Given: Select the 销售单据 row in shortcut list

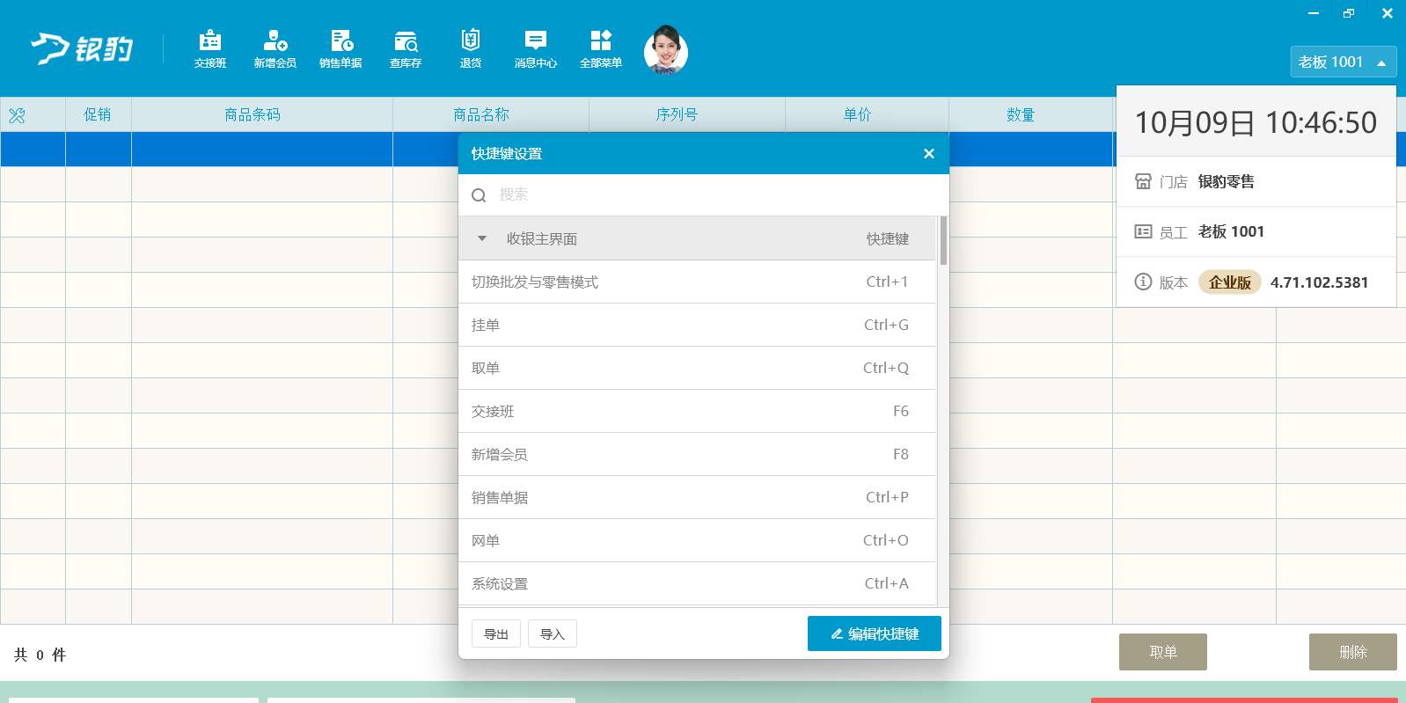Looking at the screenshot, I should tap(697, 497).
